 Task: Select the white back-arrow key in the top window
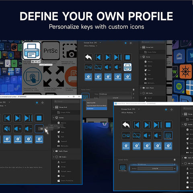click(88, 57)
